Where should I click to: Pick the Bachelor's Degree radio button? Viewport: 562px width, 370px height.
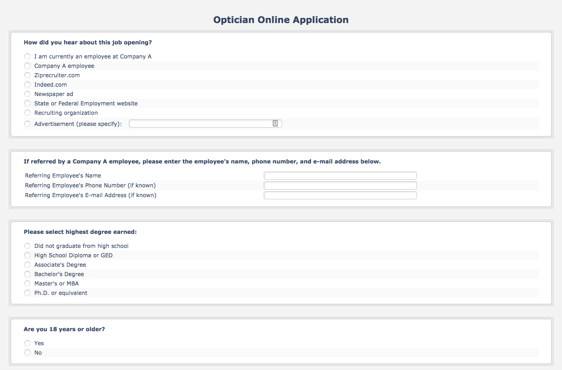click(x=27, y=274)
